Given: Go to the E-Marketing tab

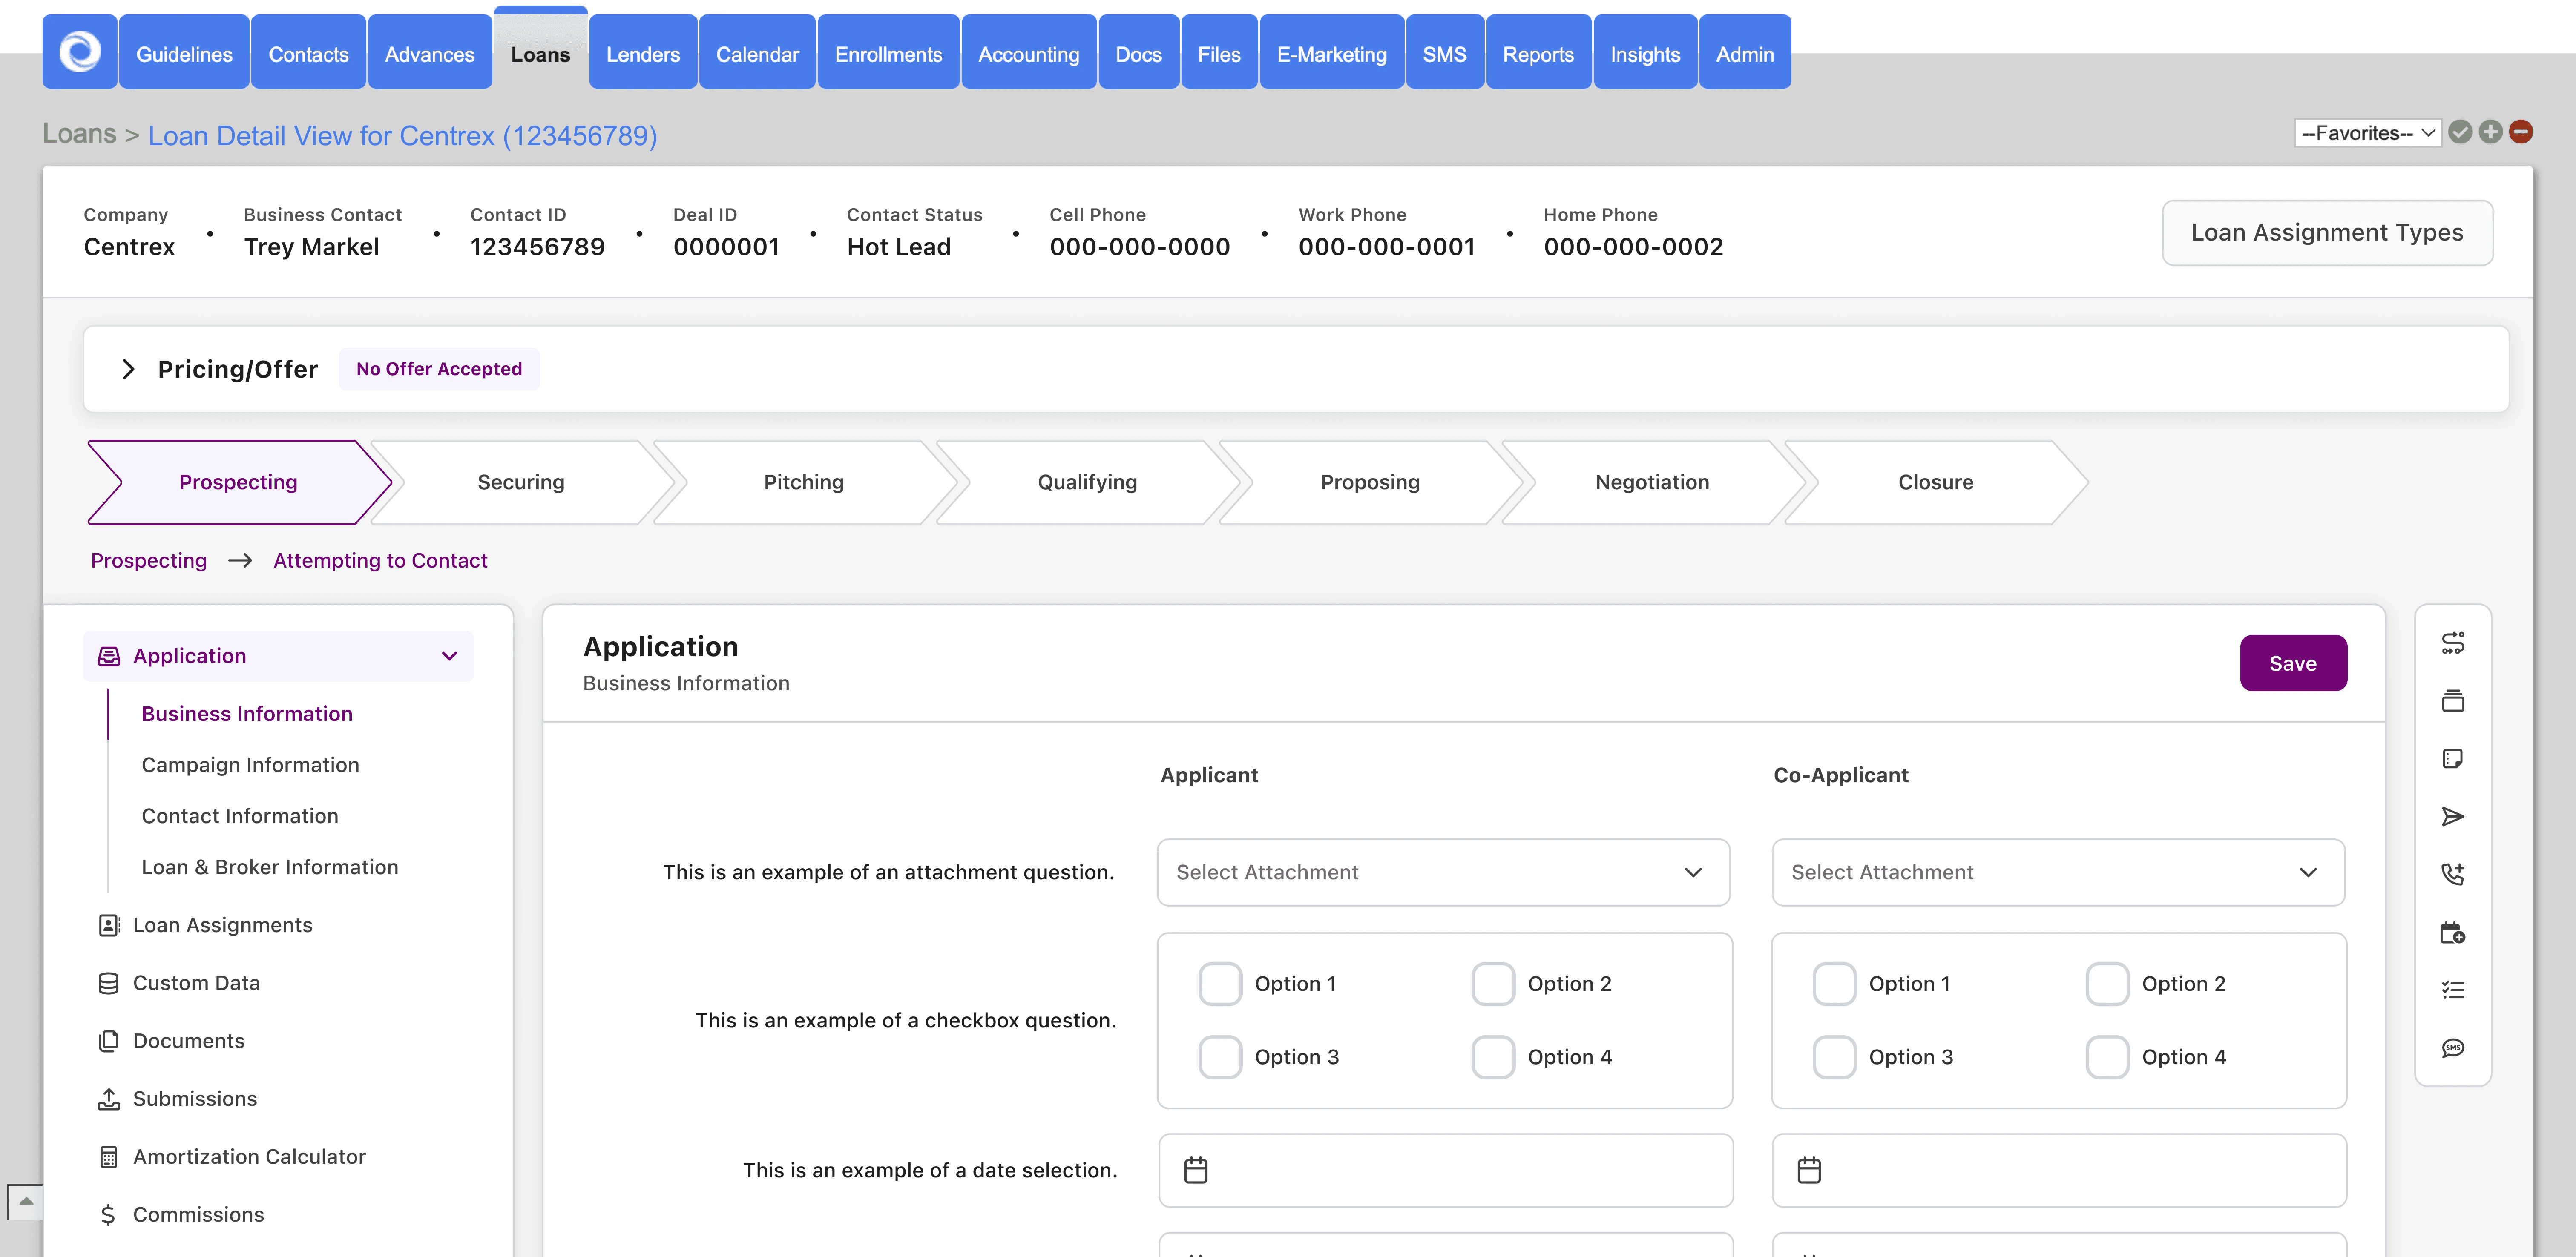Looking at the screenshot, I should [1331, 52].
